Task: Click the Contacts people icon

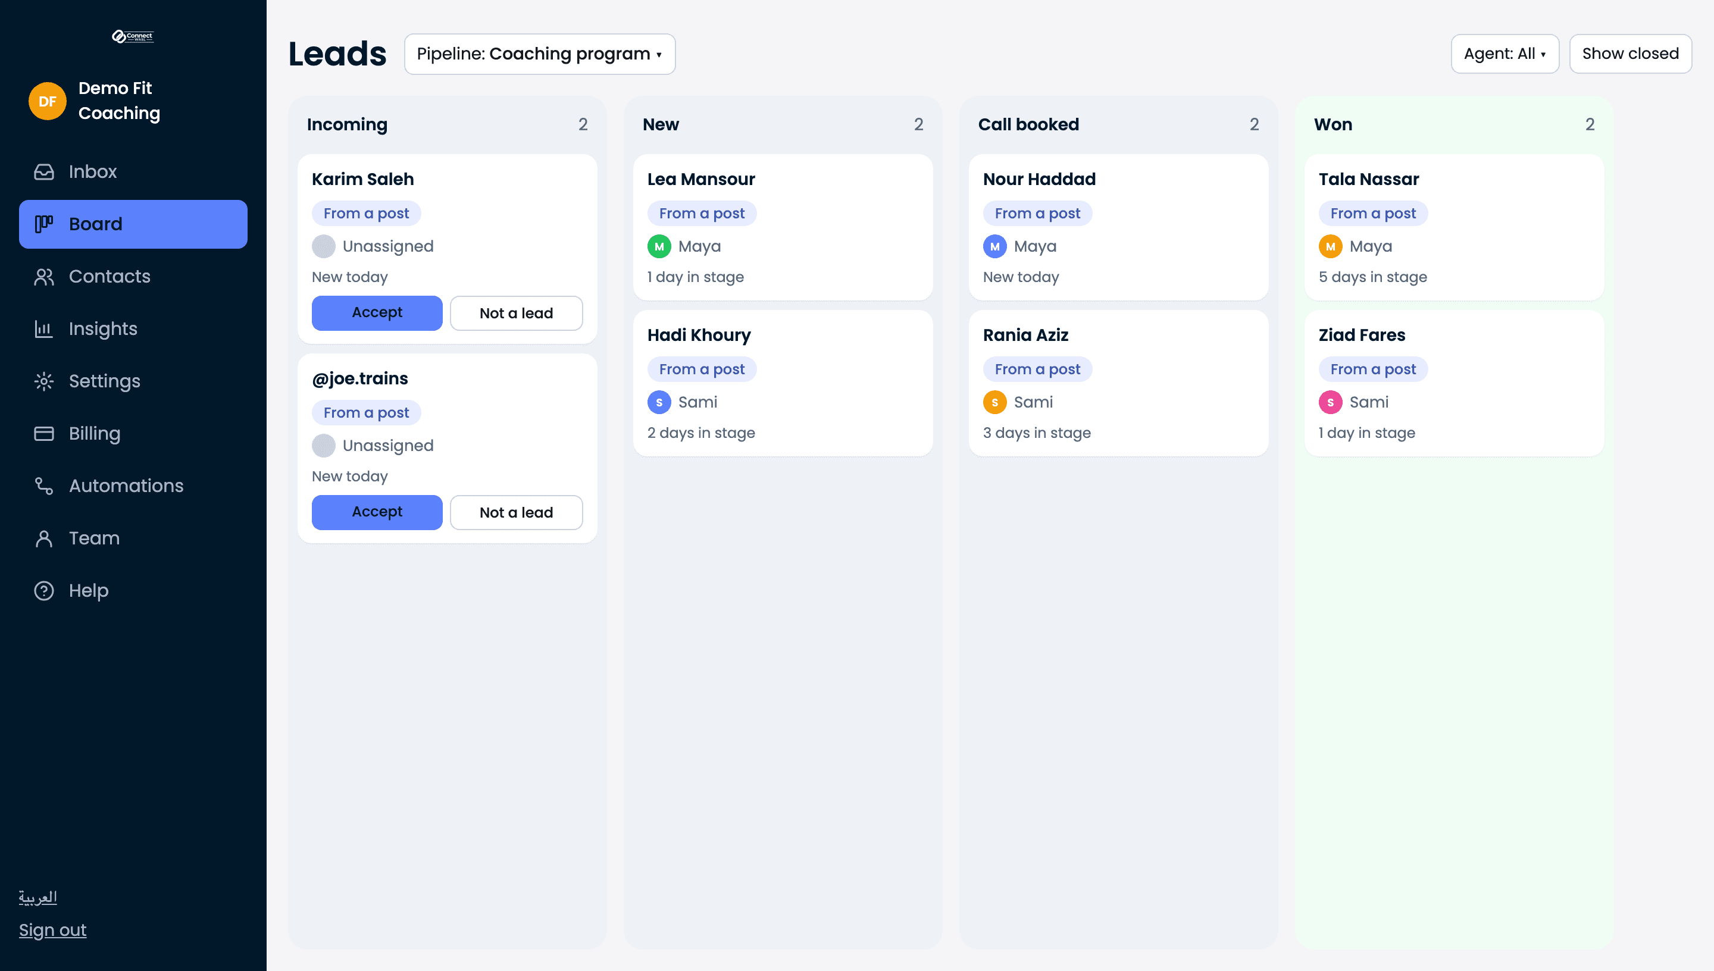Action: point(44,276)
